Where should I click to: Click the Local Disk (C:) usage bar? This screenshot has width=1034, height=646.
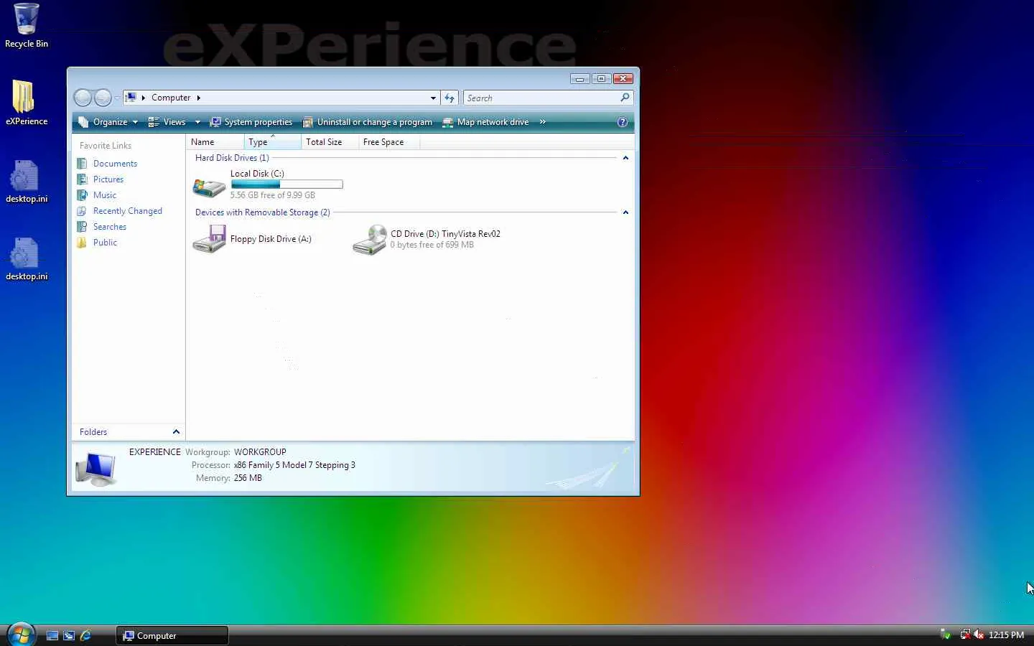[x=287, y=184]
